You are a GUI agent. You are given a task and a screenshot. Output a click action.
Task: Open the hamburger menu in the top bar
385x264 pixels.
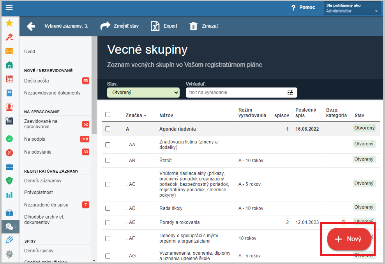[9, 8]
